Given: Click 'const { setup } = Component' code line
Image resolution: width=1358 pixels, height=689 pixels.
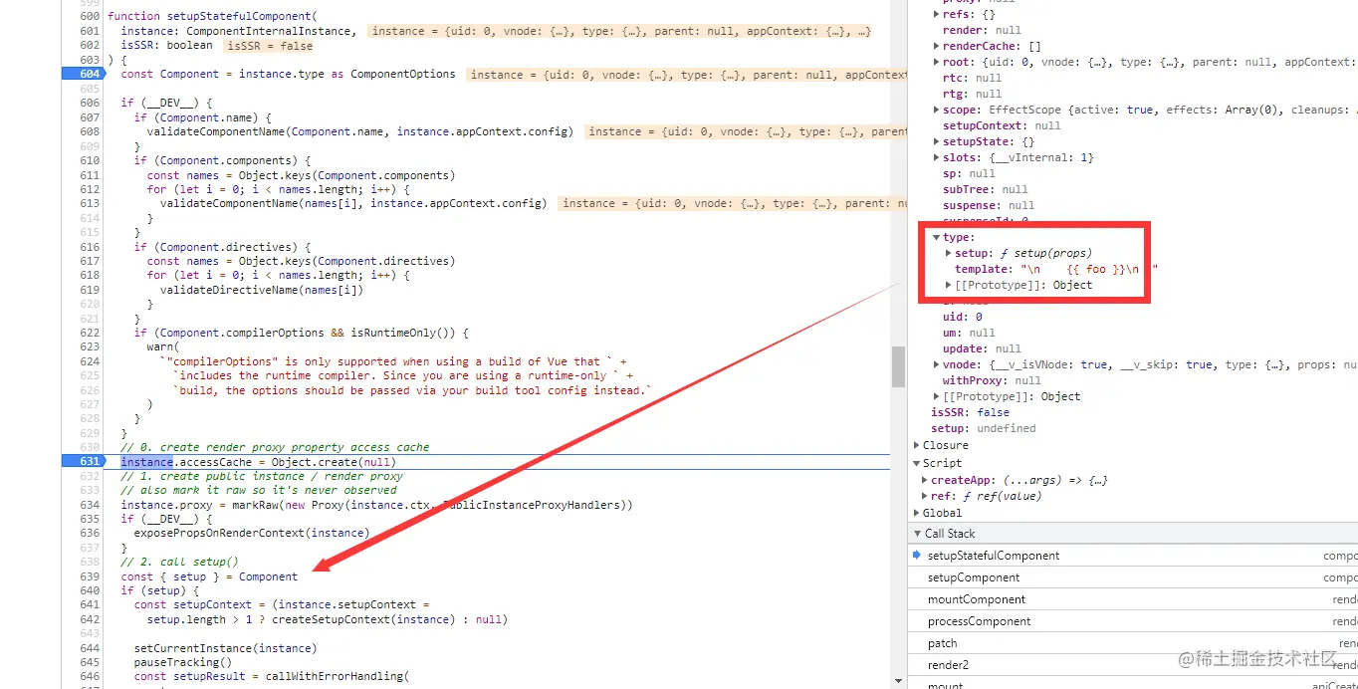Looking at the screenshot, I should coord(209,576).
